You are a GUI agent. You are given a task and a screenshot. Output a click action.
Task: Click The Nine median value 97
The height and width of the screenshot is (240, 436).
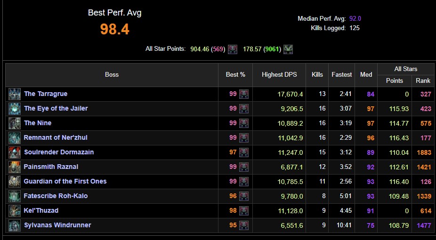(371, 123)
